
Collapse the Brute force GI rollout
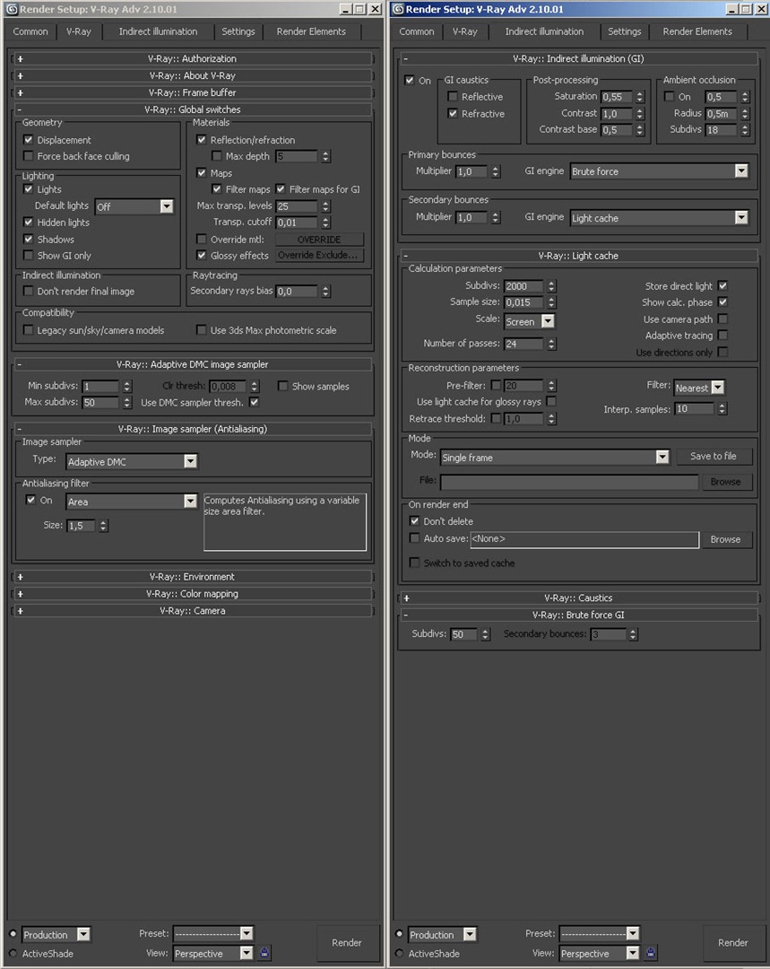[578, 615]
